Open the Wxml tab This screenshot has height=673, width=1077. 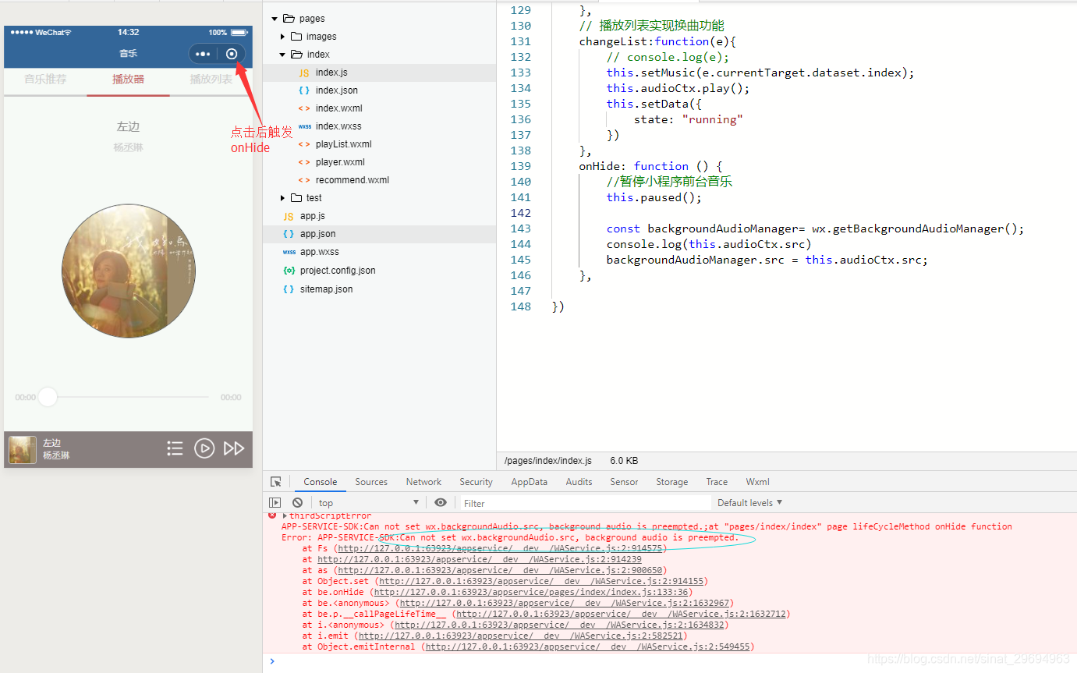[757, 482]
